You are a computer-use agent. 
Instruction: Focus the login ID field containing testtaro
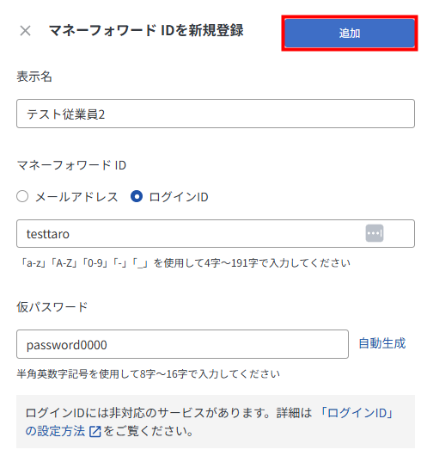[x=216, y=233]
